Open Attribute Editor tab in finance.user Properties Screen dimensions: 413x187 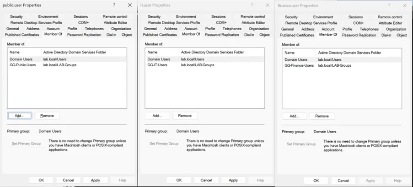click(x=390, y=23)
